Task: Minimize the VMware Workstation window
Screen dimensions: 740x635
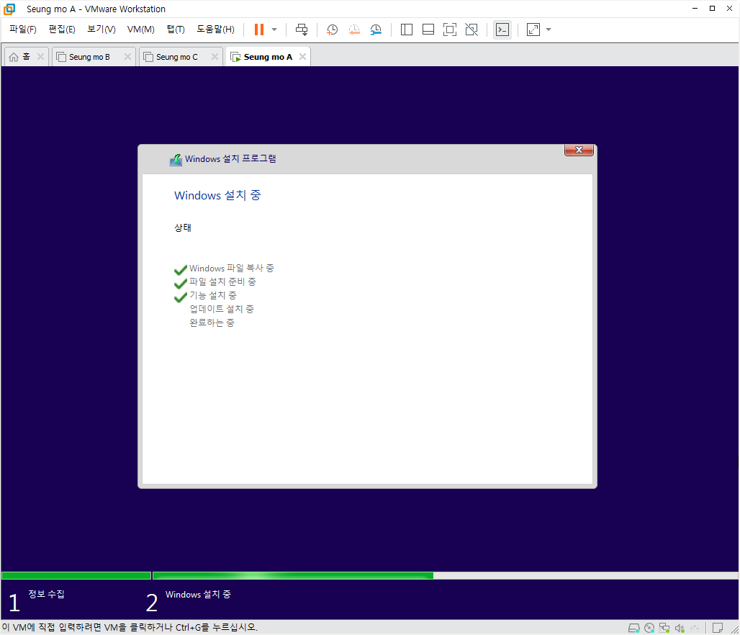Action: click(695, 9)
